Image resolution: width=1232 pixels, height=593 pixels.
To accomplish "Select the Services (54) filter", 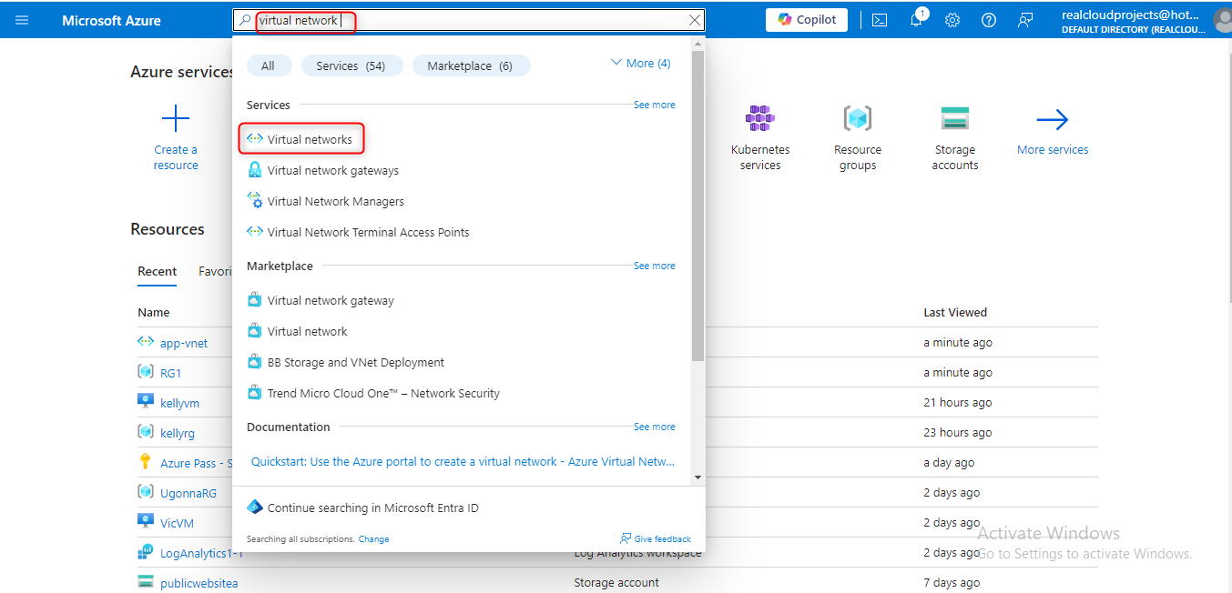I will 351,65.
